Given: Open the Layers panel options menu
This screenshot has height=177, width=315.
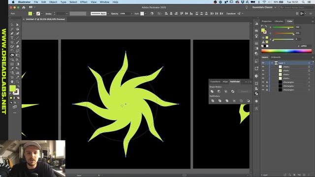Looking at the screenshot, I should pyautogui.click(x=313, y=57).
